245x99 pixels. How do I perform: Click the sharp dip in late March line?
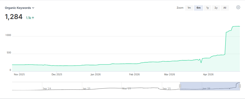coord(201,63)
